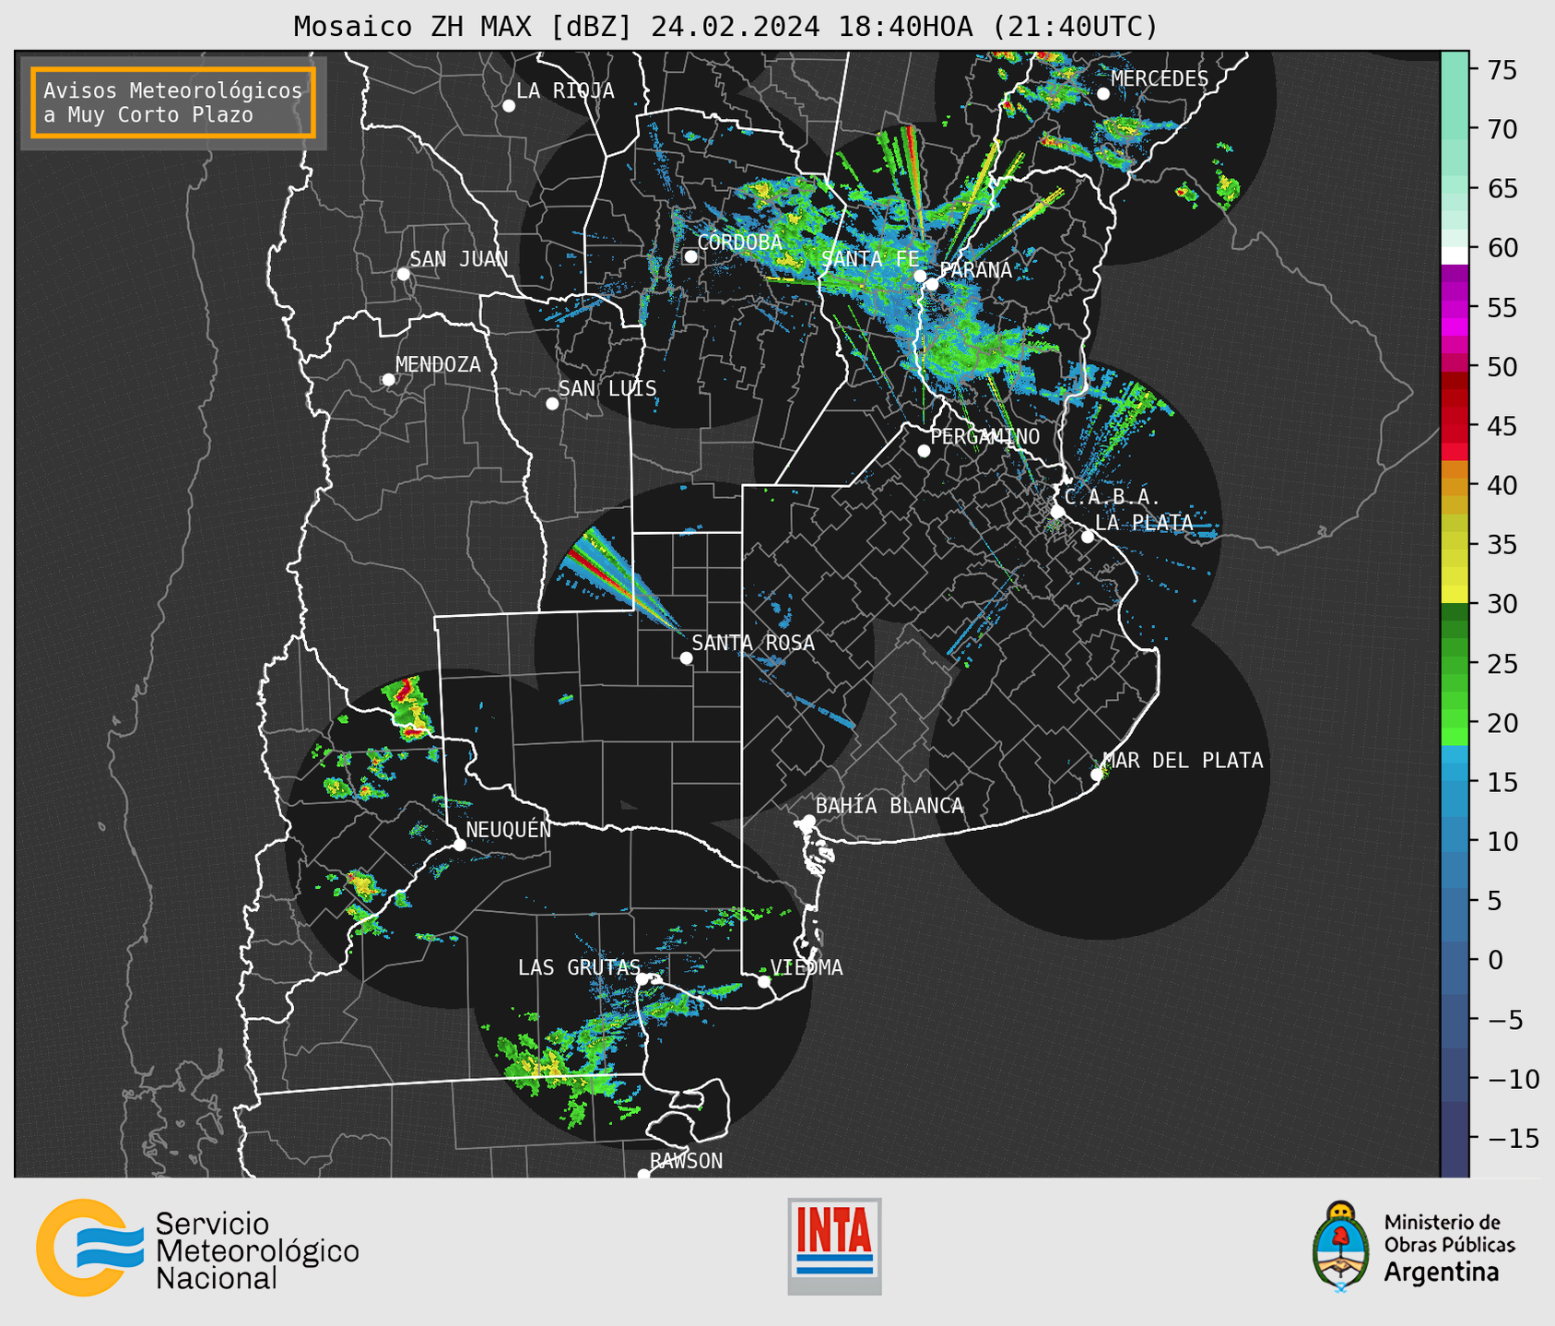This screenshot has width=1555, height=1326.
Task: Click the 30 dBZ yellow band on color scale
Action: click(x=1455, y=596)
